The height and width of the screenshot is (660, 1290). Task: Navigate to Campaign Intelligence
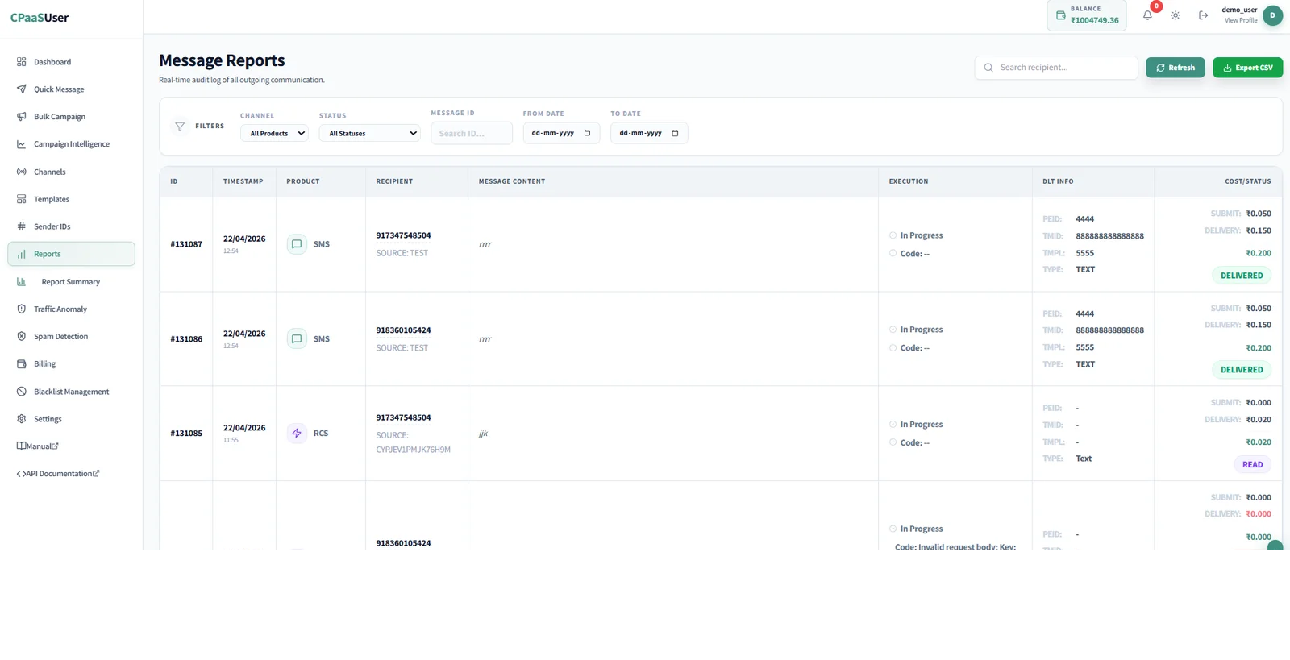(x=71, y=144)
